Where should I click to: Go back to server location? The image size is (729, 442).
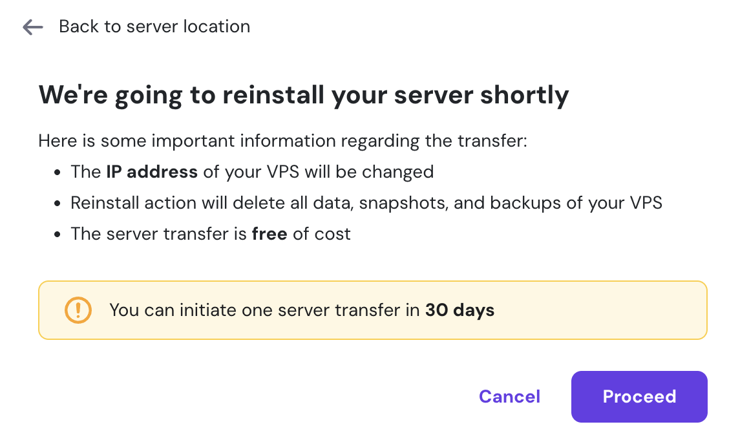pyautogui.click(x=154, y=26)
